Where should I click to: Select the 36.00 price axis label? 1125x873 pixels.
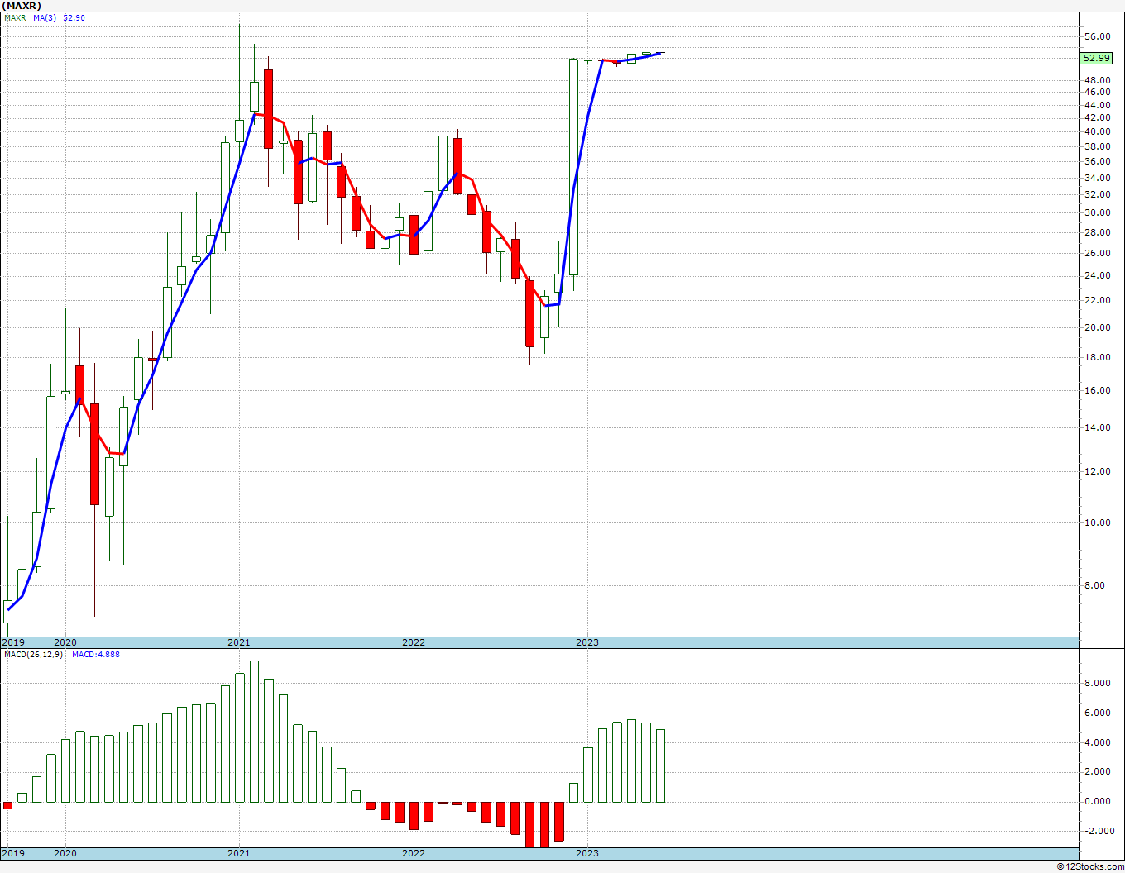point(1098,162)
